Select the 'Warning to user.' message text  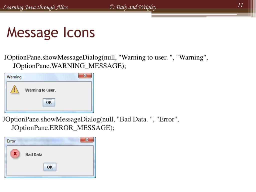coord(40,90)
